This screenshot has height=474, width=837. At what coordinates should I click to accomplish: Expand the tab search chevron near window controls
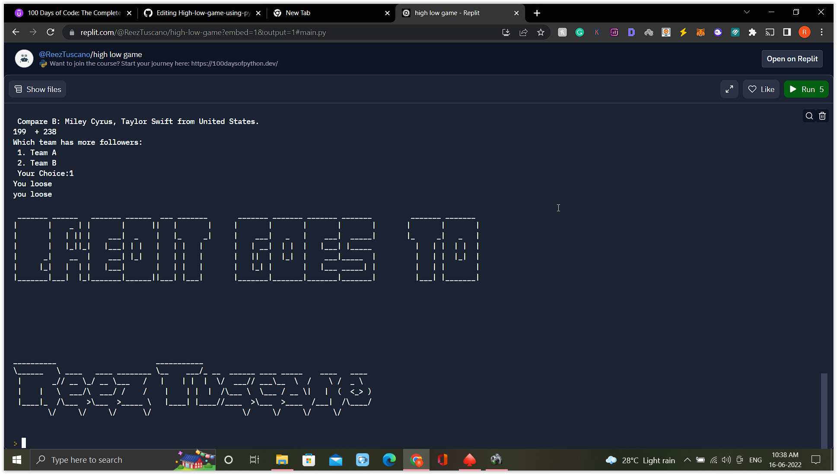[747, 12]
